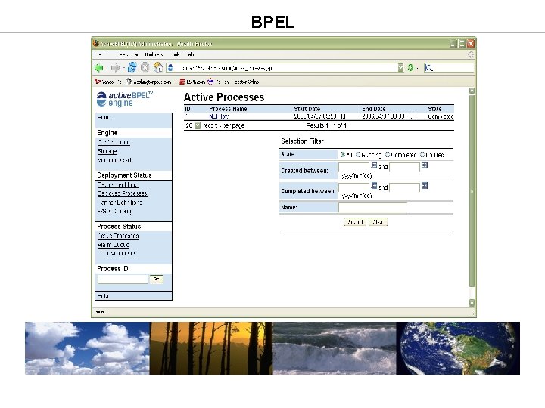This screenshot has width=545, height=408.
Task: Click the Submit button in Selection Filter
Action: [355, 221]
